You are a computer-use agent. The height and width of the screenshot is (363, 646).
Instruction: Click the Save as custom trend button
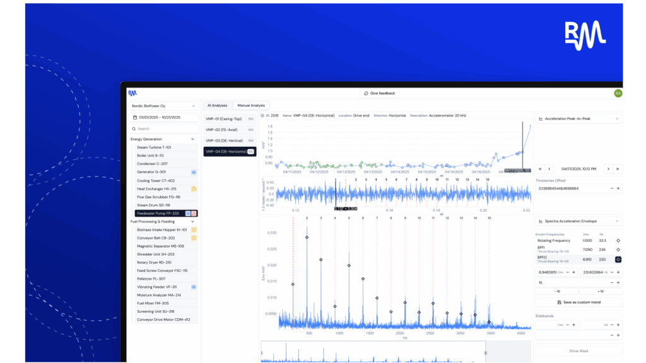click(579, 302)
